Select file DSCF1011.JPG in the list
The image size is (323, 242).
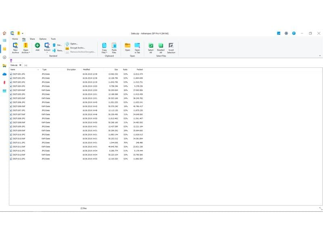[x=19, y=143]
